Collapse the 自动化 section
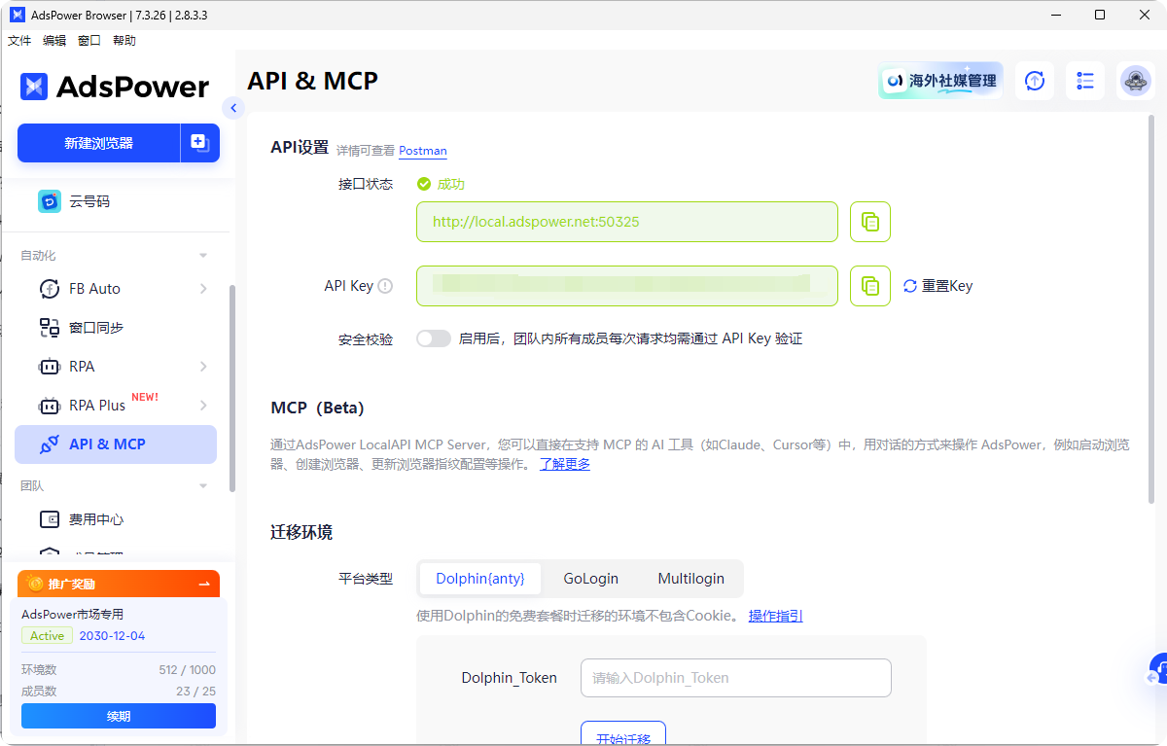 (203, 256)
